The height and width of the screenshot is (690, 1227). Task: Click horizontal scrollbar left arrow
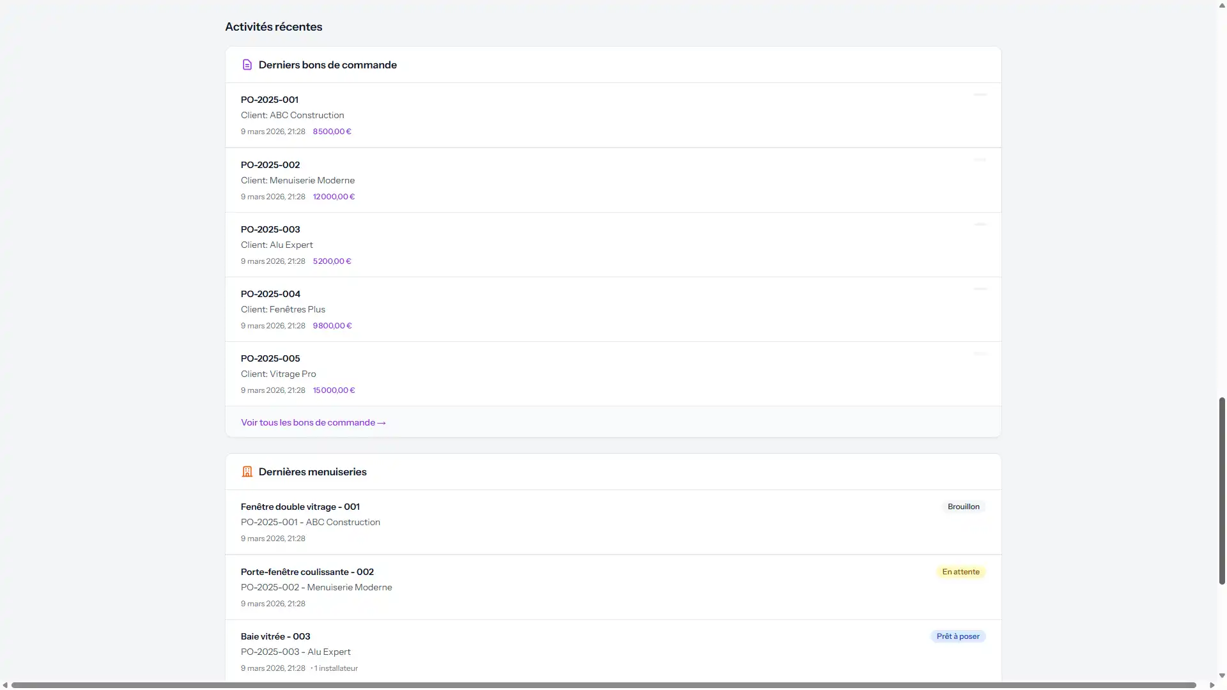coord(5,685)
